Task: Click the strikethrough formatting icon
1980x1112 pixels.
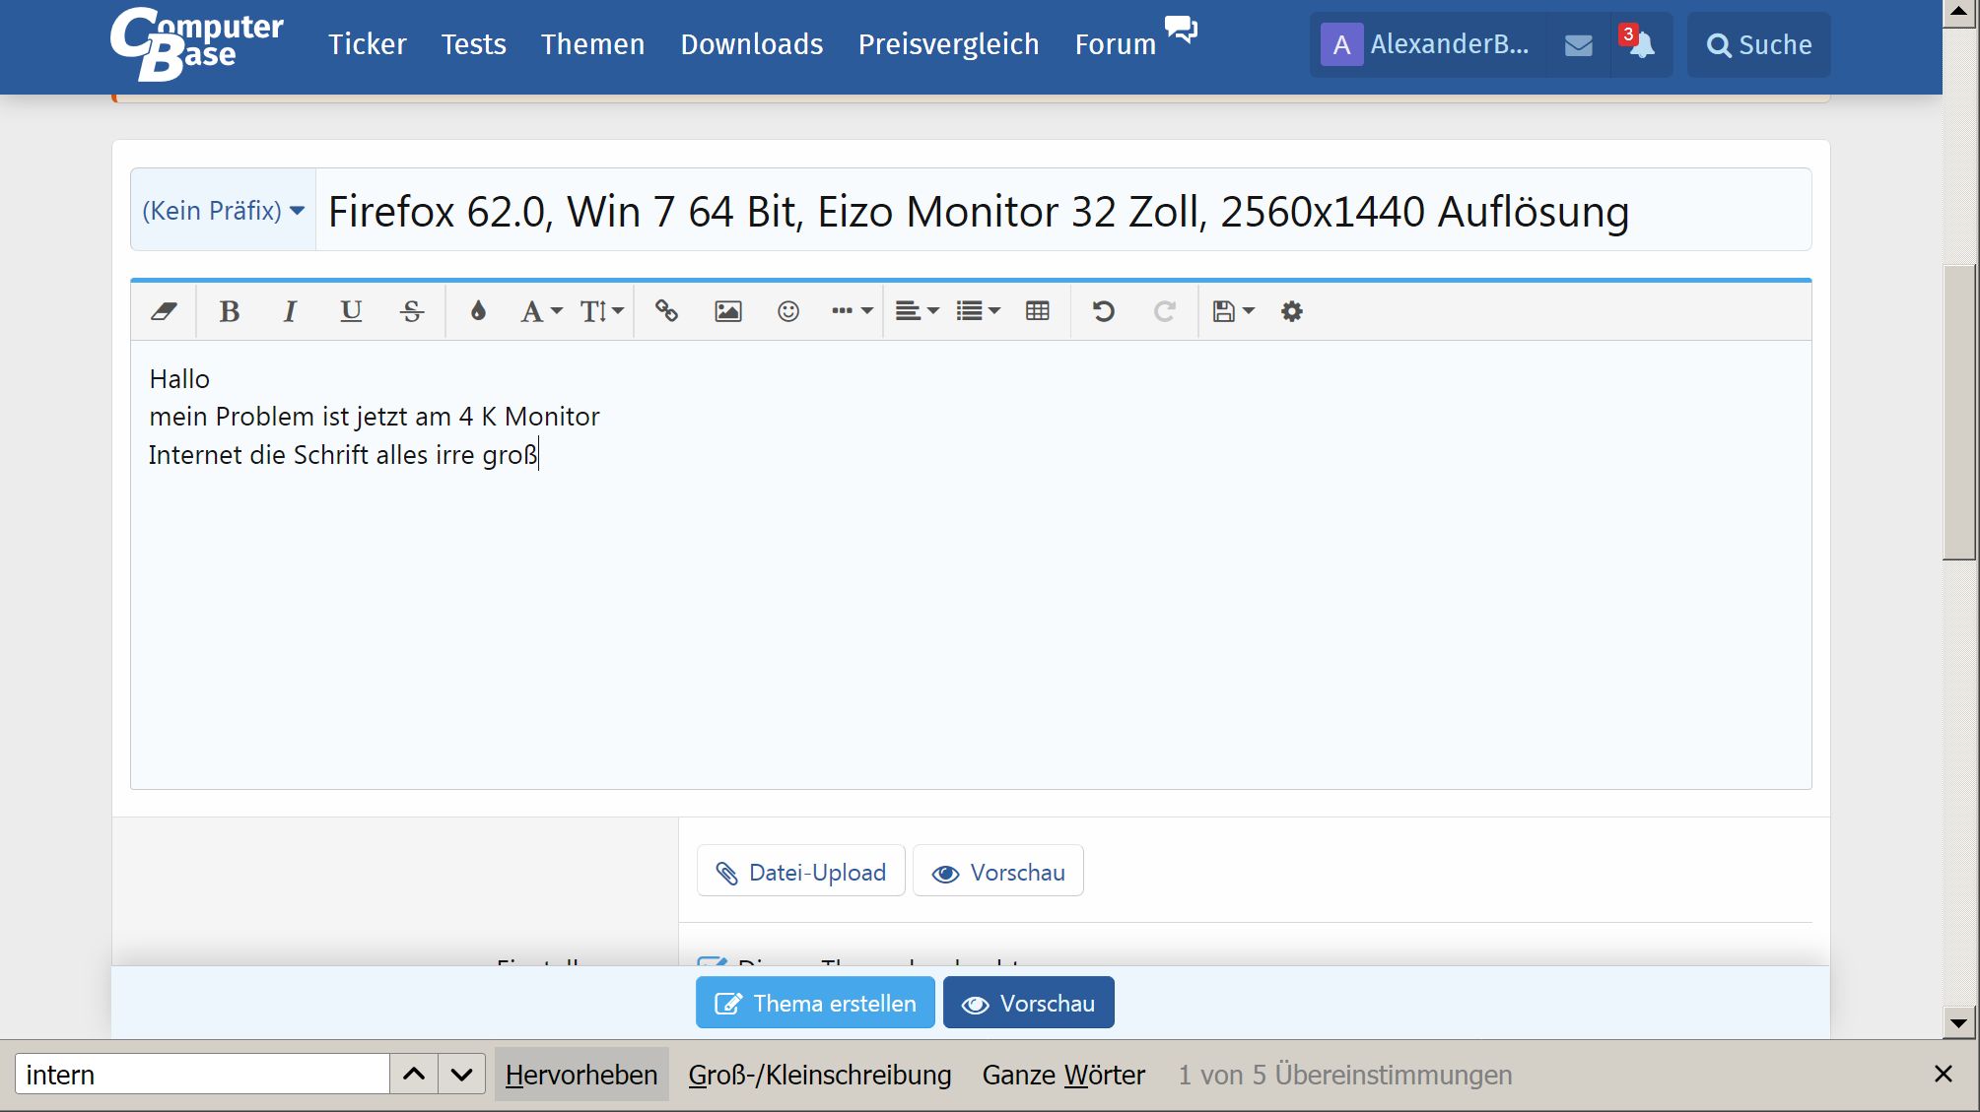Action: click(x=412, y=312)
